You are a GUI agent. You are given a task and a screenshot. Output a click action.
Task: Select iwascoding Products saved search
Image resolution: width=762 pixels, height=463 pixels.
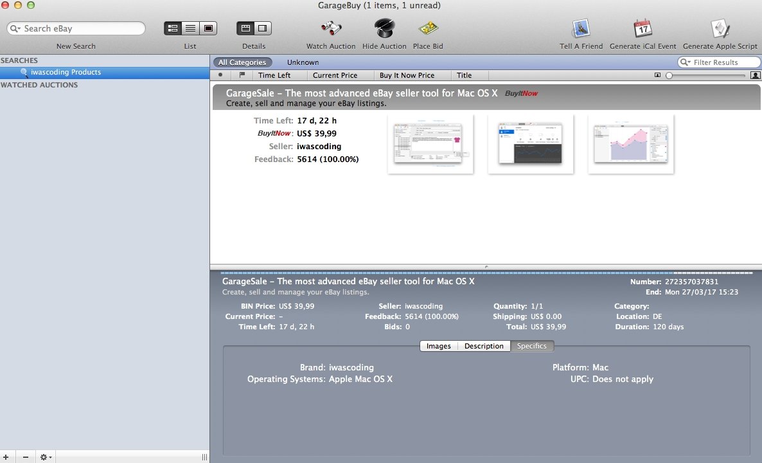[x=105, y=73]
